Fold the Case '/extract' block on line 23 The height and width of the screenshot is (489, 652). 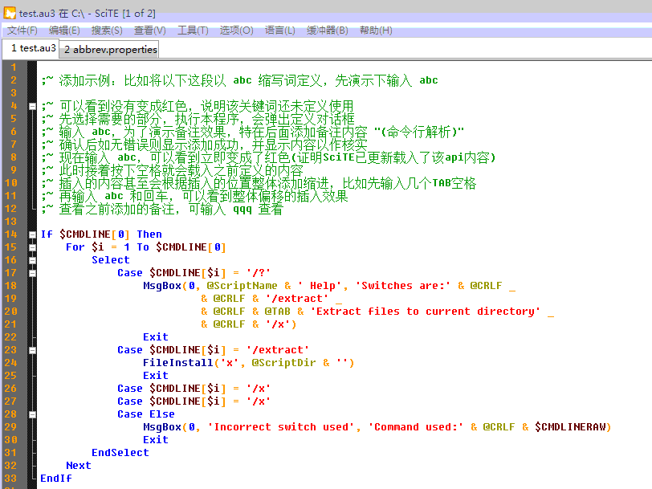[x=32, y=350]
